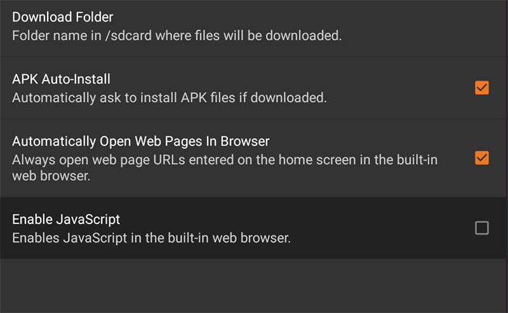Image resolution: width=508 pixels, height=313 pixels.
Task: Click the word /sdcard in folder description
Action: (128, 36)
